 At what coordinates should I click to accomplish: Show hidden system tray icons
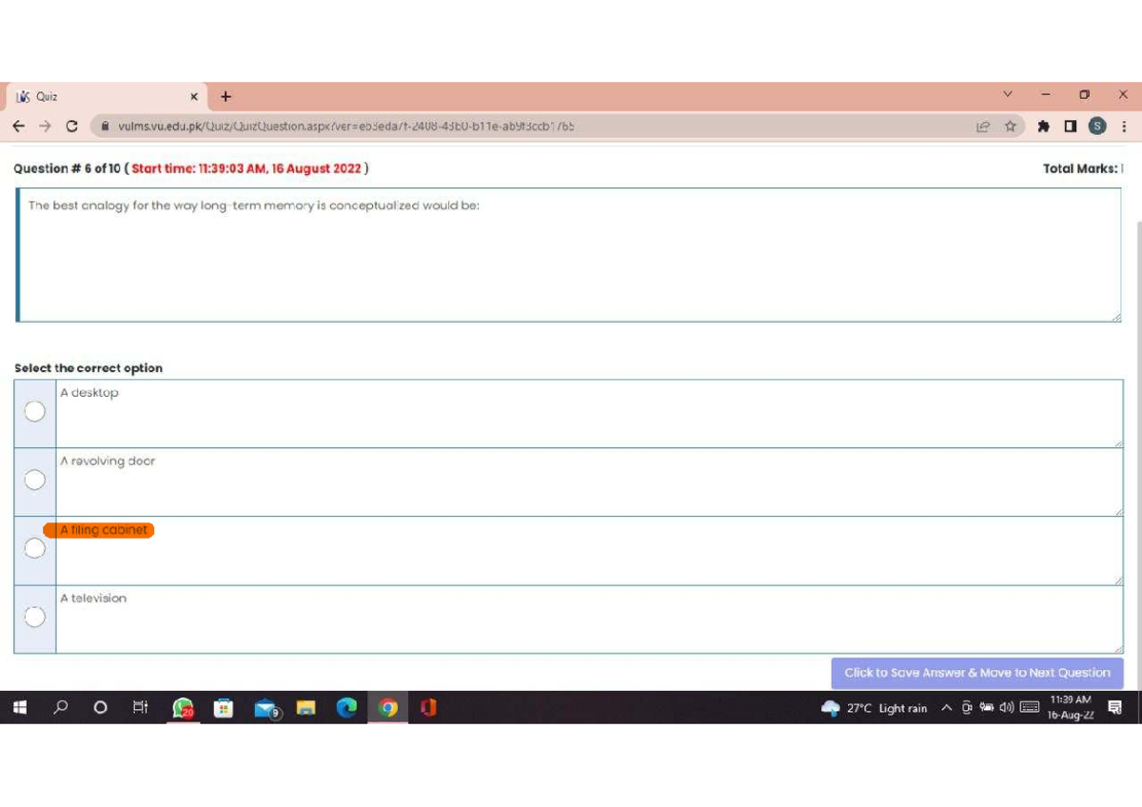click(946, 707)
